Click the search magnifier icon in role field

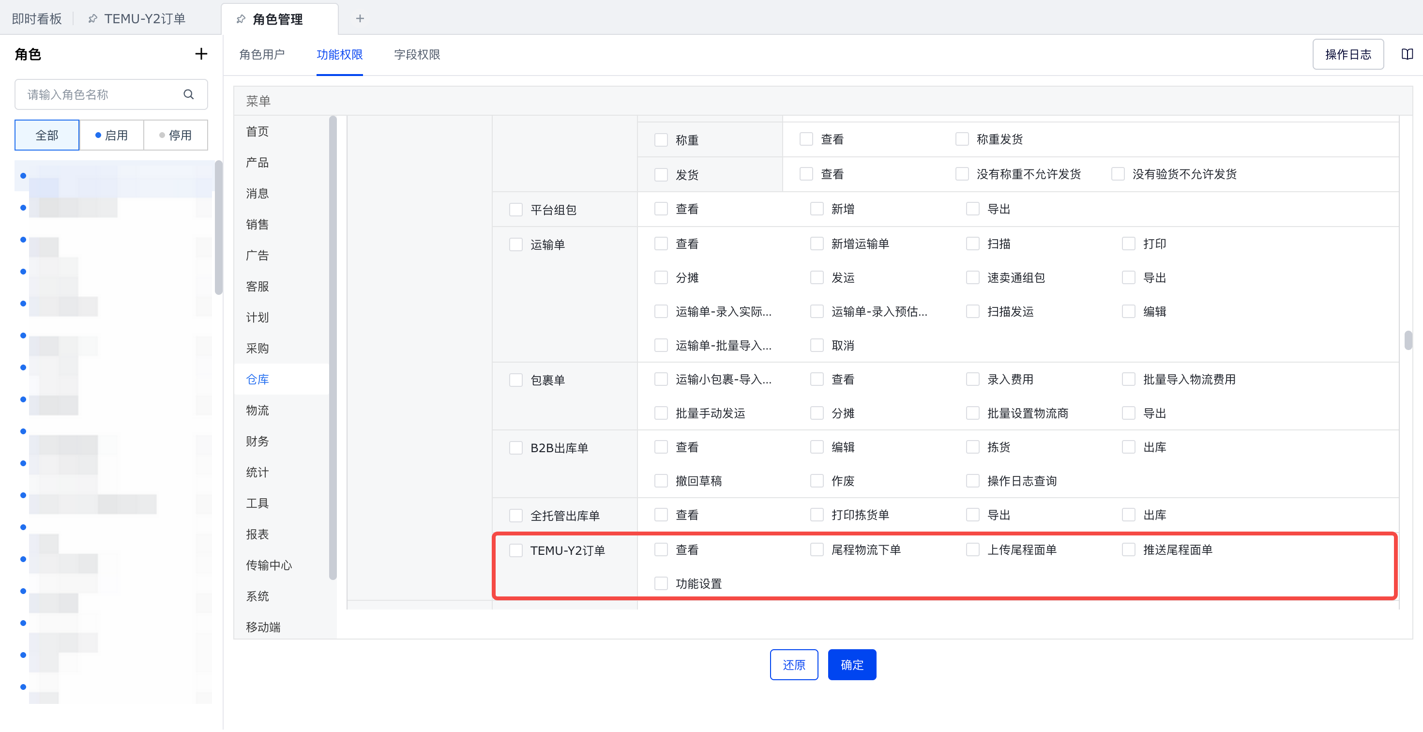click(x=188, y=94)
